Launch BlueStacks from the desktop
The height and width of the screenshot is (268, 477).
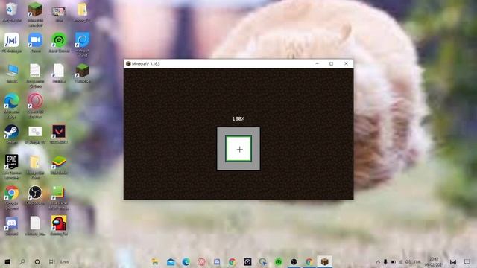pyautogui.click(x=59, y=162)
